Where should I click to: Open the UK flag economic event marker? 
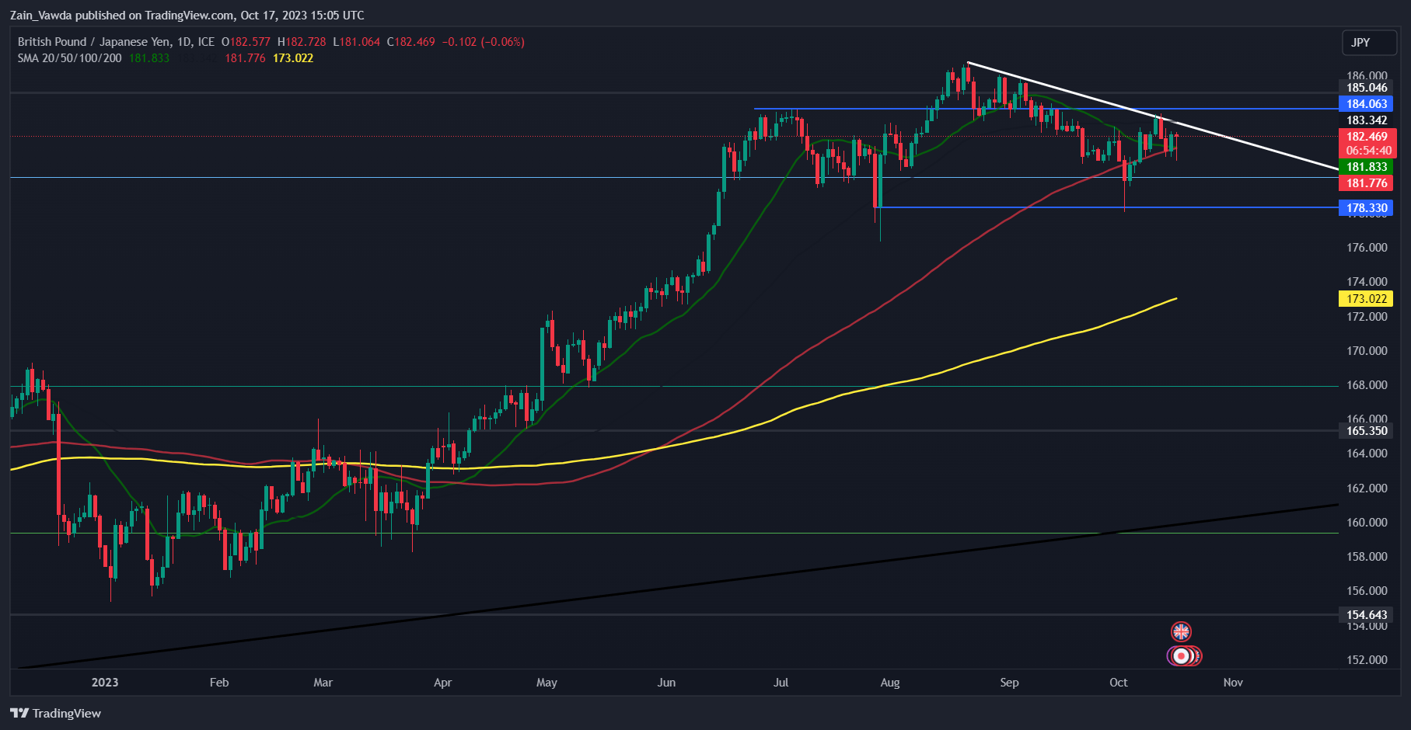(x=1181, y=631)
